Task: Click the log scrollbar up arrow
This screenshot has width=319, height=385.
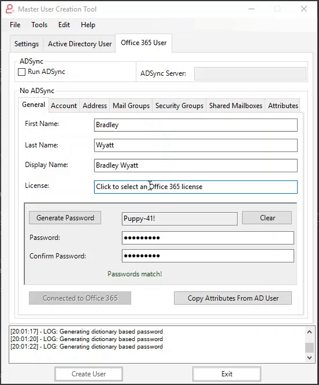Action: tap(309, 332)
